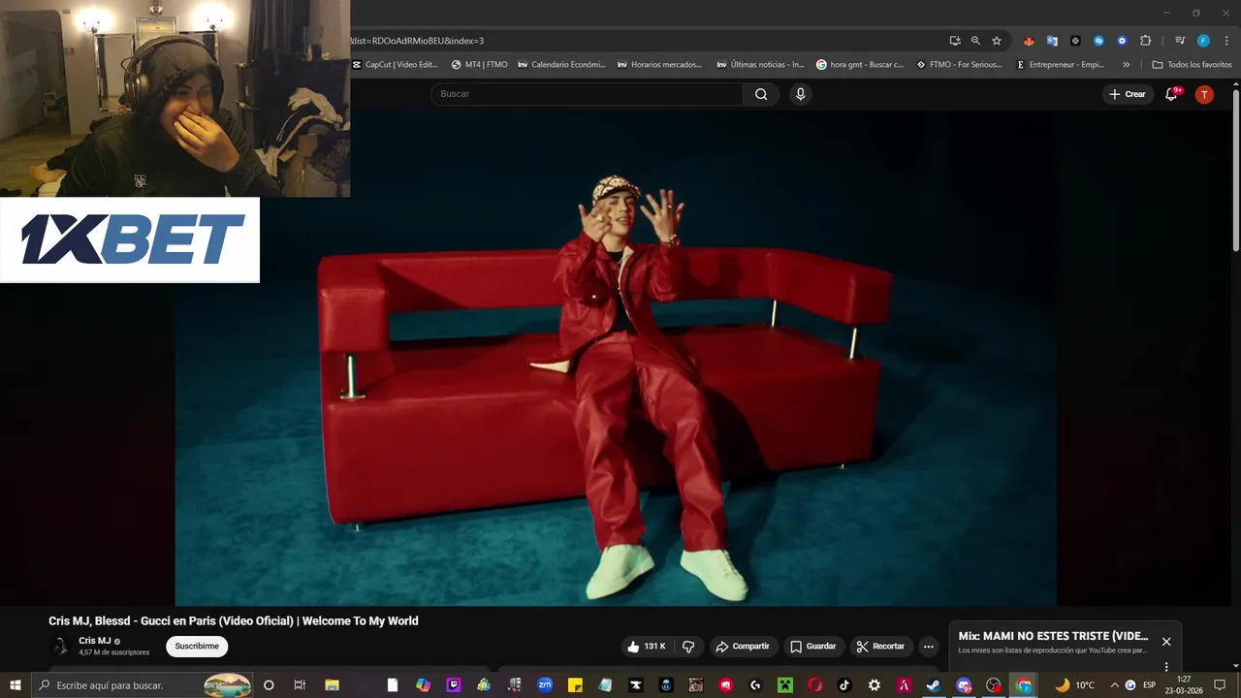Open TikTok icon on taskbar
The image size is (1241, 698).
tap(844, 685)
